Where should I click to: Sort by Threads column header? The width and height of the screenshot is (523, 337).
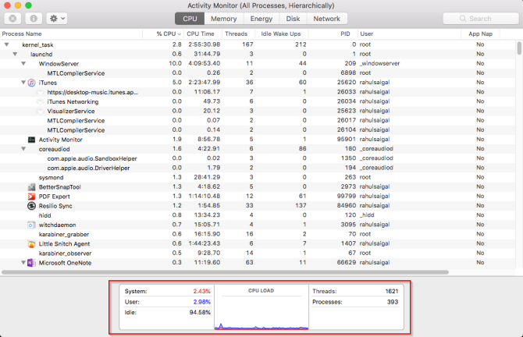tap(239, 34)
